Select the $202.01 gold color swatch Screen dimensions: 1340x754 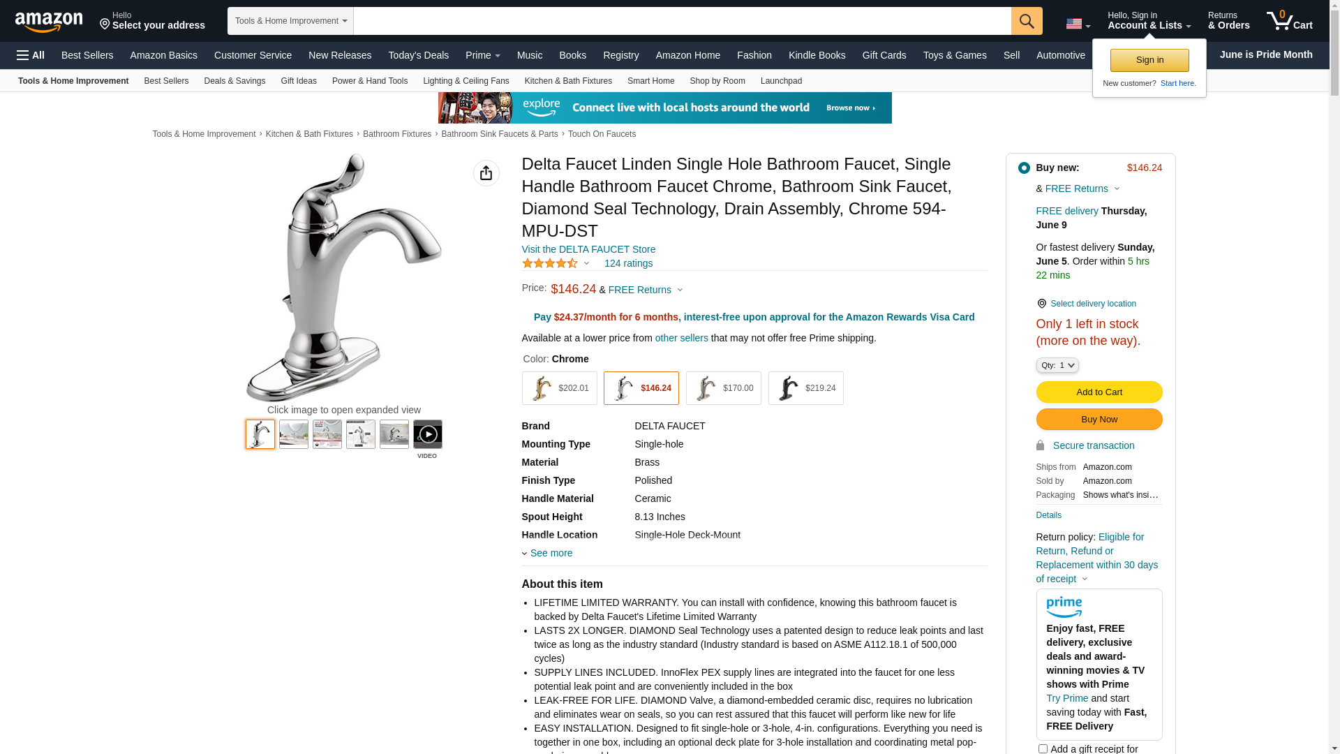(x=560, y=388)
